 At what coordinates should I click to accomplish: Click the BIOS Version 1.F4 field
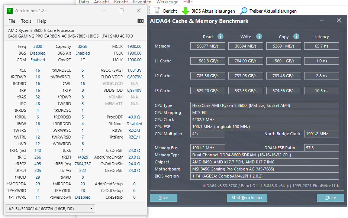pyautogui.click(x=265, y=176)
